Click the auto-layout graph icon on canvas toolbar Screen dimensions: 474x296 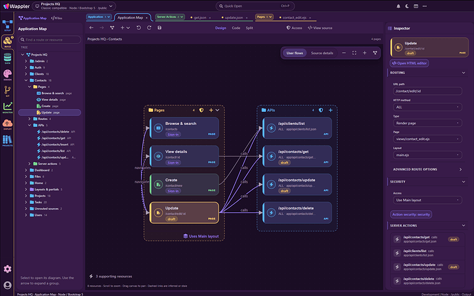pos(375,53)
